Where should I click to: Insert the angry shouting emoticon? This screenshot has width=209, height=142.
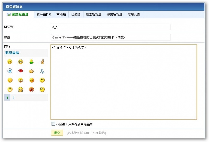[21, 80]
